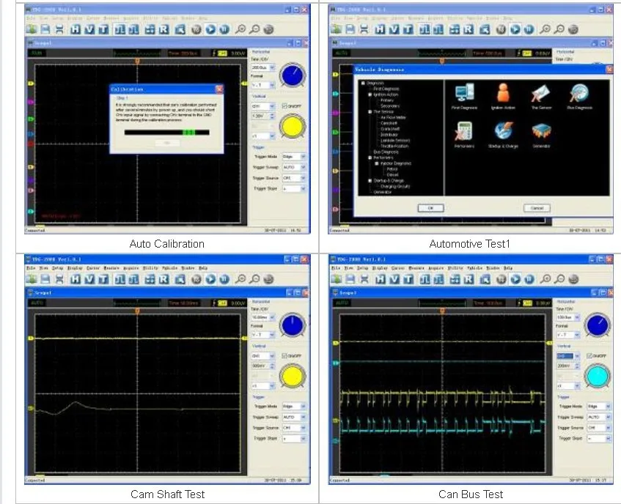Adjust volts/div stepper in Cam Shaft Test window
This screenshot has width=621, height=504.
tap(272, 366)
